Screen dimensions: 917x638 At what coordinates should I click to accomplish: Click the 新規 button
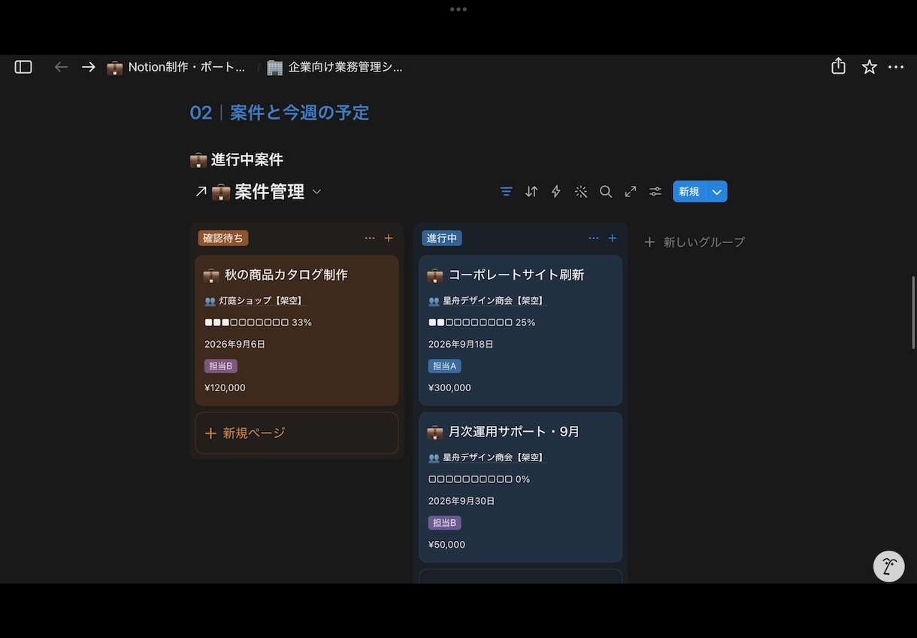pos(689,192)
